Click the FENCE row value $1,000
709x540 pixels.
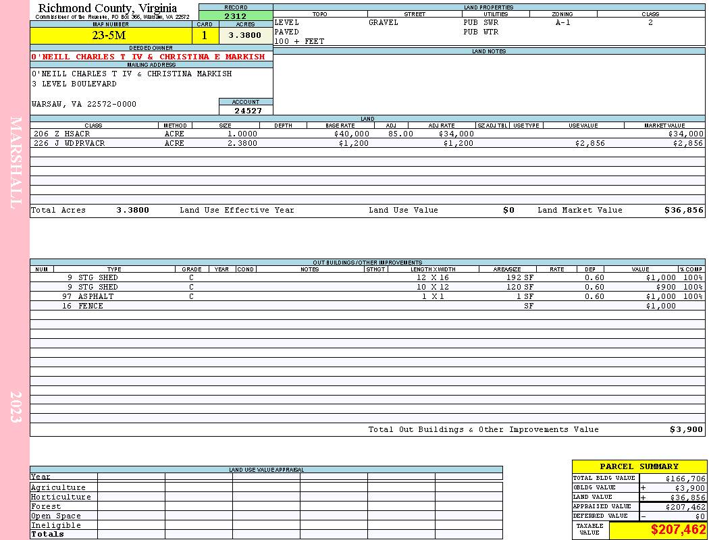click(660, 306)
